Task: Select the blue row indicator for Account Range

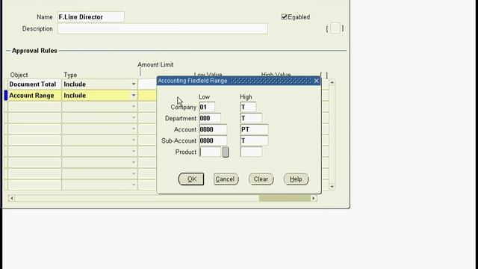Action: coord(5,96)
